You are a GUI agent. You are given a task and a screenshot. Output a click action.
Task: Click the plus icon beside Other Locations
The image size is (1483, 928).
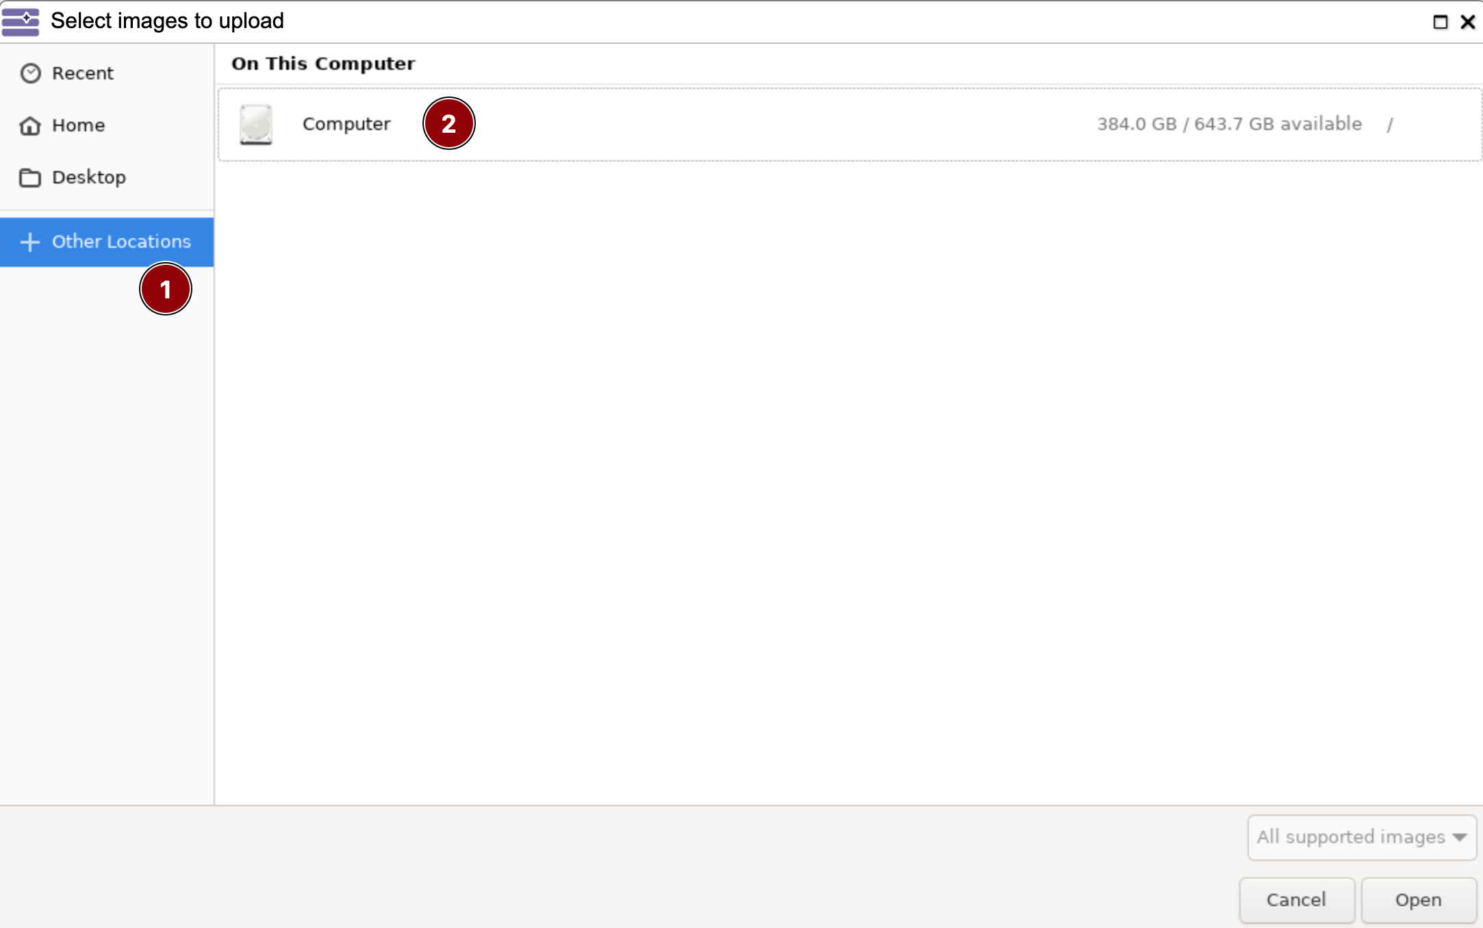coord(30,242)
